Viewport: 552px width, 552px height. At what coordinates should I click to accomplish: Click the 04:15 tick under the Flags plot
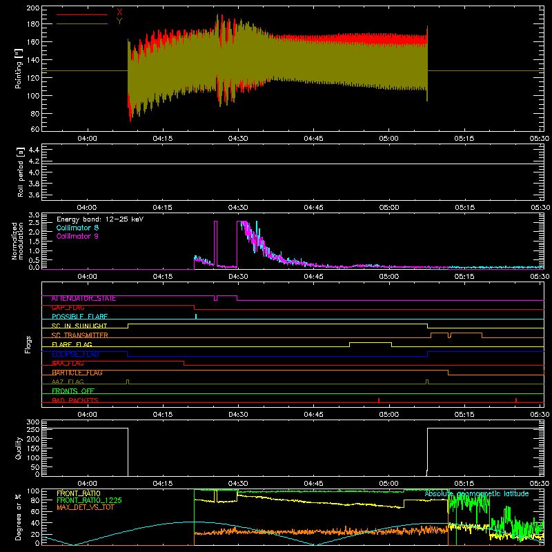163,415
